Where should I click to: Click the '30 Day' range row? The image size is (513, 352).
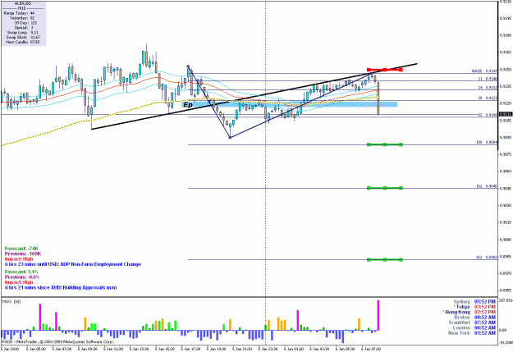tap(25, 23)
